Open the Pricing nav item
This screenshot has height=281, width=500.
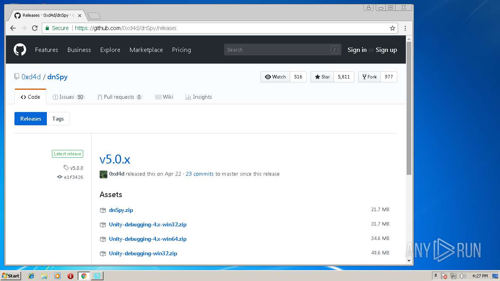point(181,50)
